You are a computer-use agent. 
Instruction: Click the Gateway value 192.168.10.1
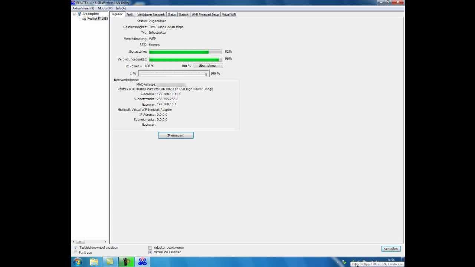point(166,105)
